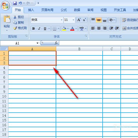Select row 5 header
Image resolution: width=138 pixels, height=138 pixels.
pos(4,73)
